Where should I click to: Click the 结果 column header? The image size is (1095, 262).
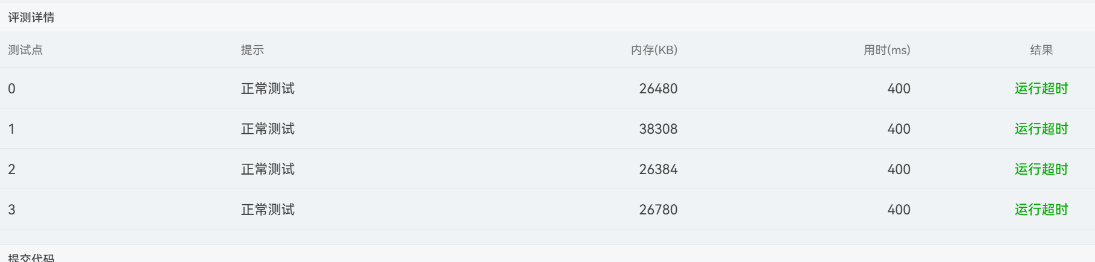point(1041,50)
